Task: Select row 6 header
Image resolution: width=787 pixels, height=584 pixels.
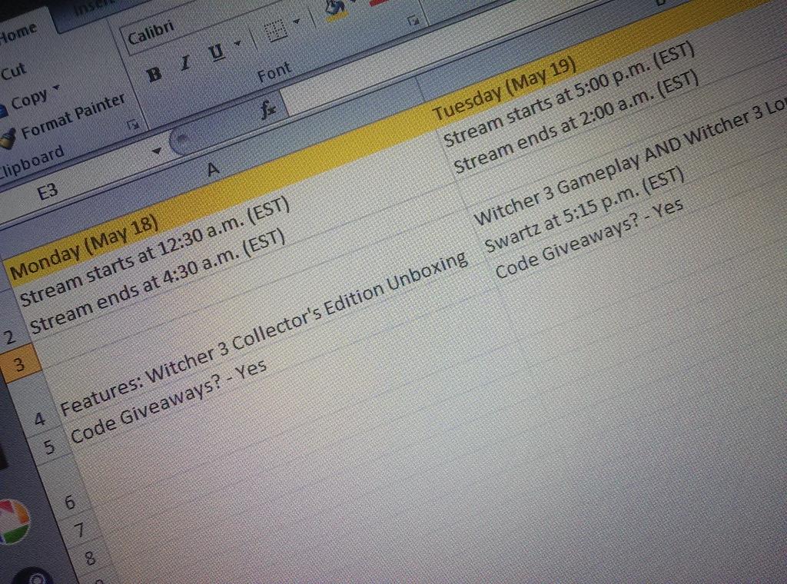Action: 70,501
